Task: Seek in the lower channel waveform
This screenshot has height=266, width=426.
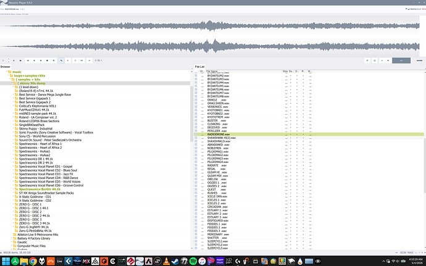Action: 209,46
